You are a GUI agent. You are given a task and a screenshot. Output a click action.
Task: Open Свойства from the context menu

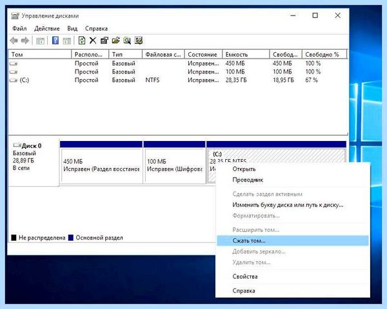pos(293,276)
